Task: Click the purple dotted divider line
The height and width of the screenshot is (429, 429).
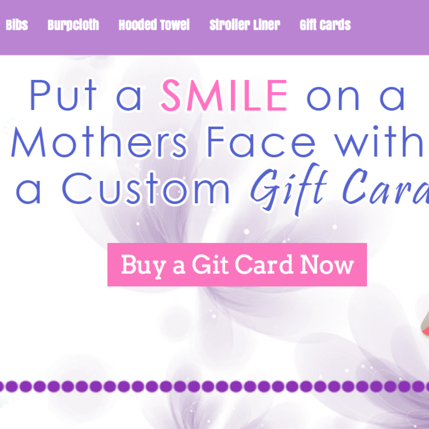Action: point(214,386)
